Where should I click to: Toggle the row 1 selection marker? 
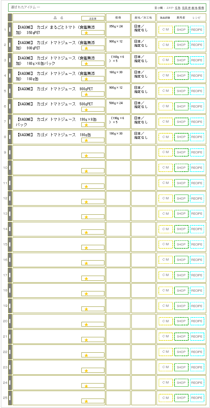click(x=10, y=30)
